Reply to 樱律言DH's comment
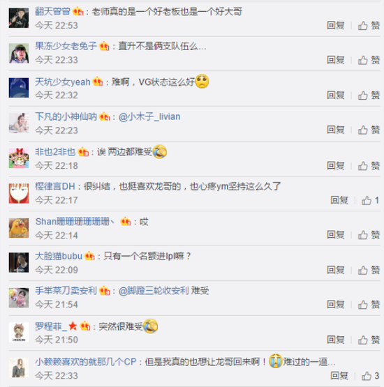 [x=339, y=200]
